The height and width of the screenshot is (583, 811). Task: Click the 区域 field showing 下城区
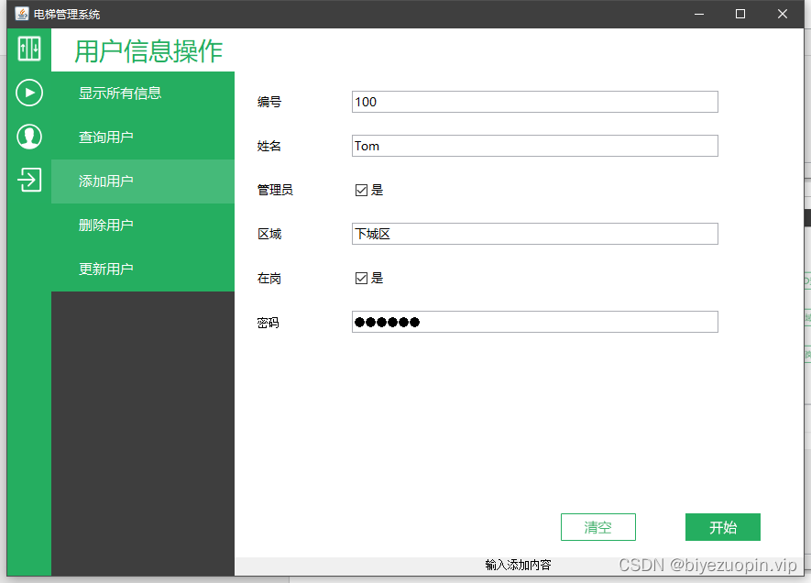[x=534, y=234]
